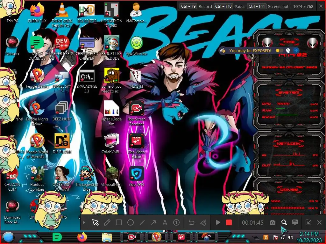
Task: Click the recorder minimize-to-corner arrow icon
Action: point(308,223)
